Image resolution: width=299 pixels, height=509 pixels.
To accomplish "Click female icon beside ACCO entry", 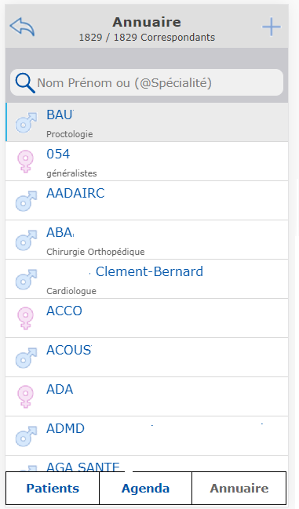I will [25, 318].
